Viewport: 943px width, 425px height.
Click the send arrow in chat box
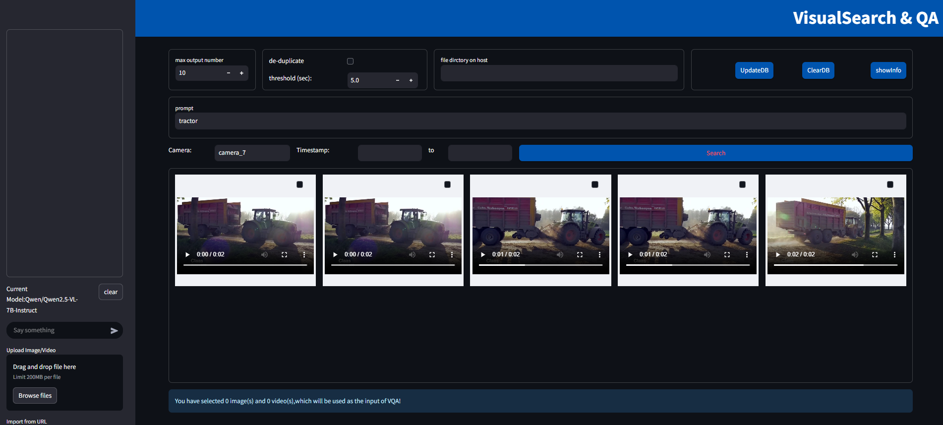coord(114,331)
